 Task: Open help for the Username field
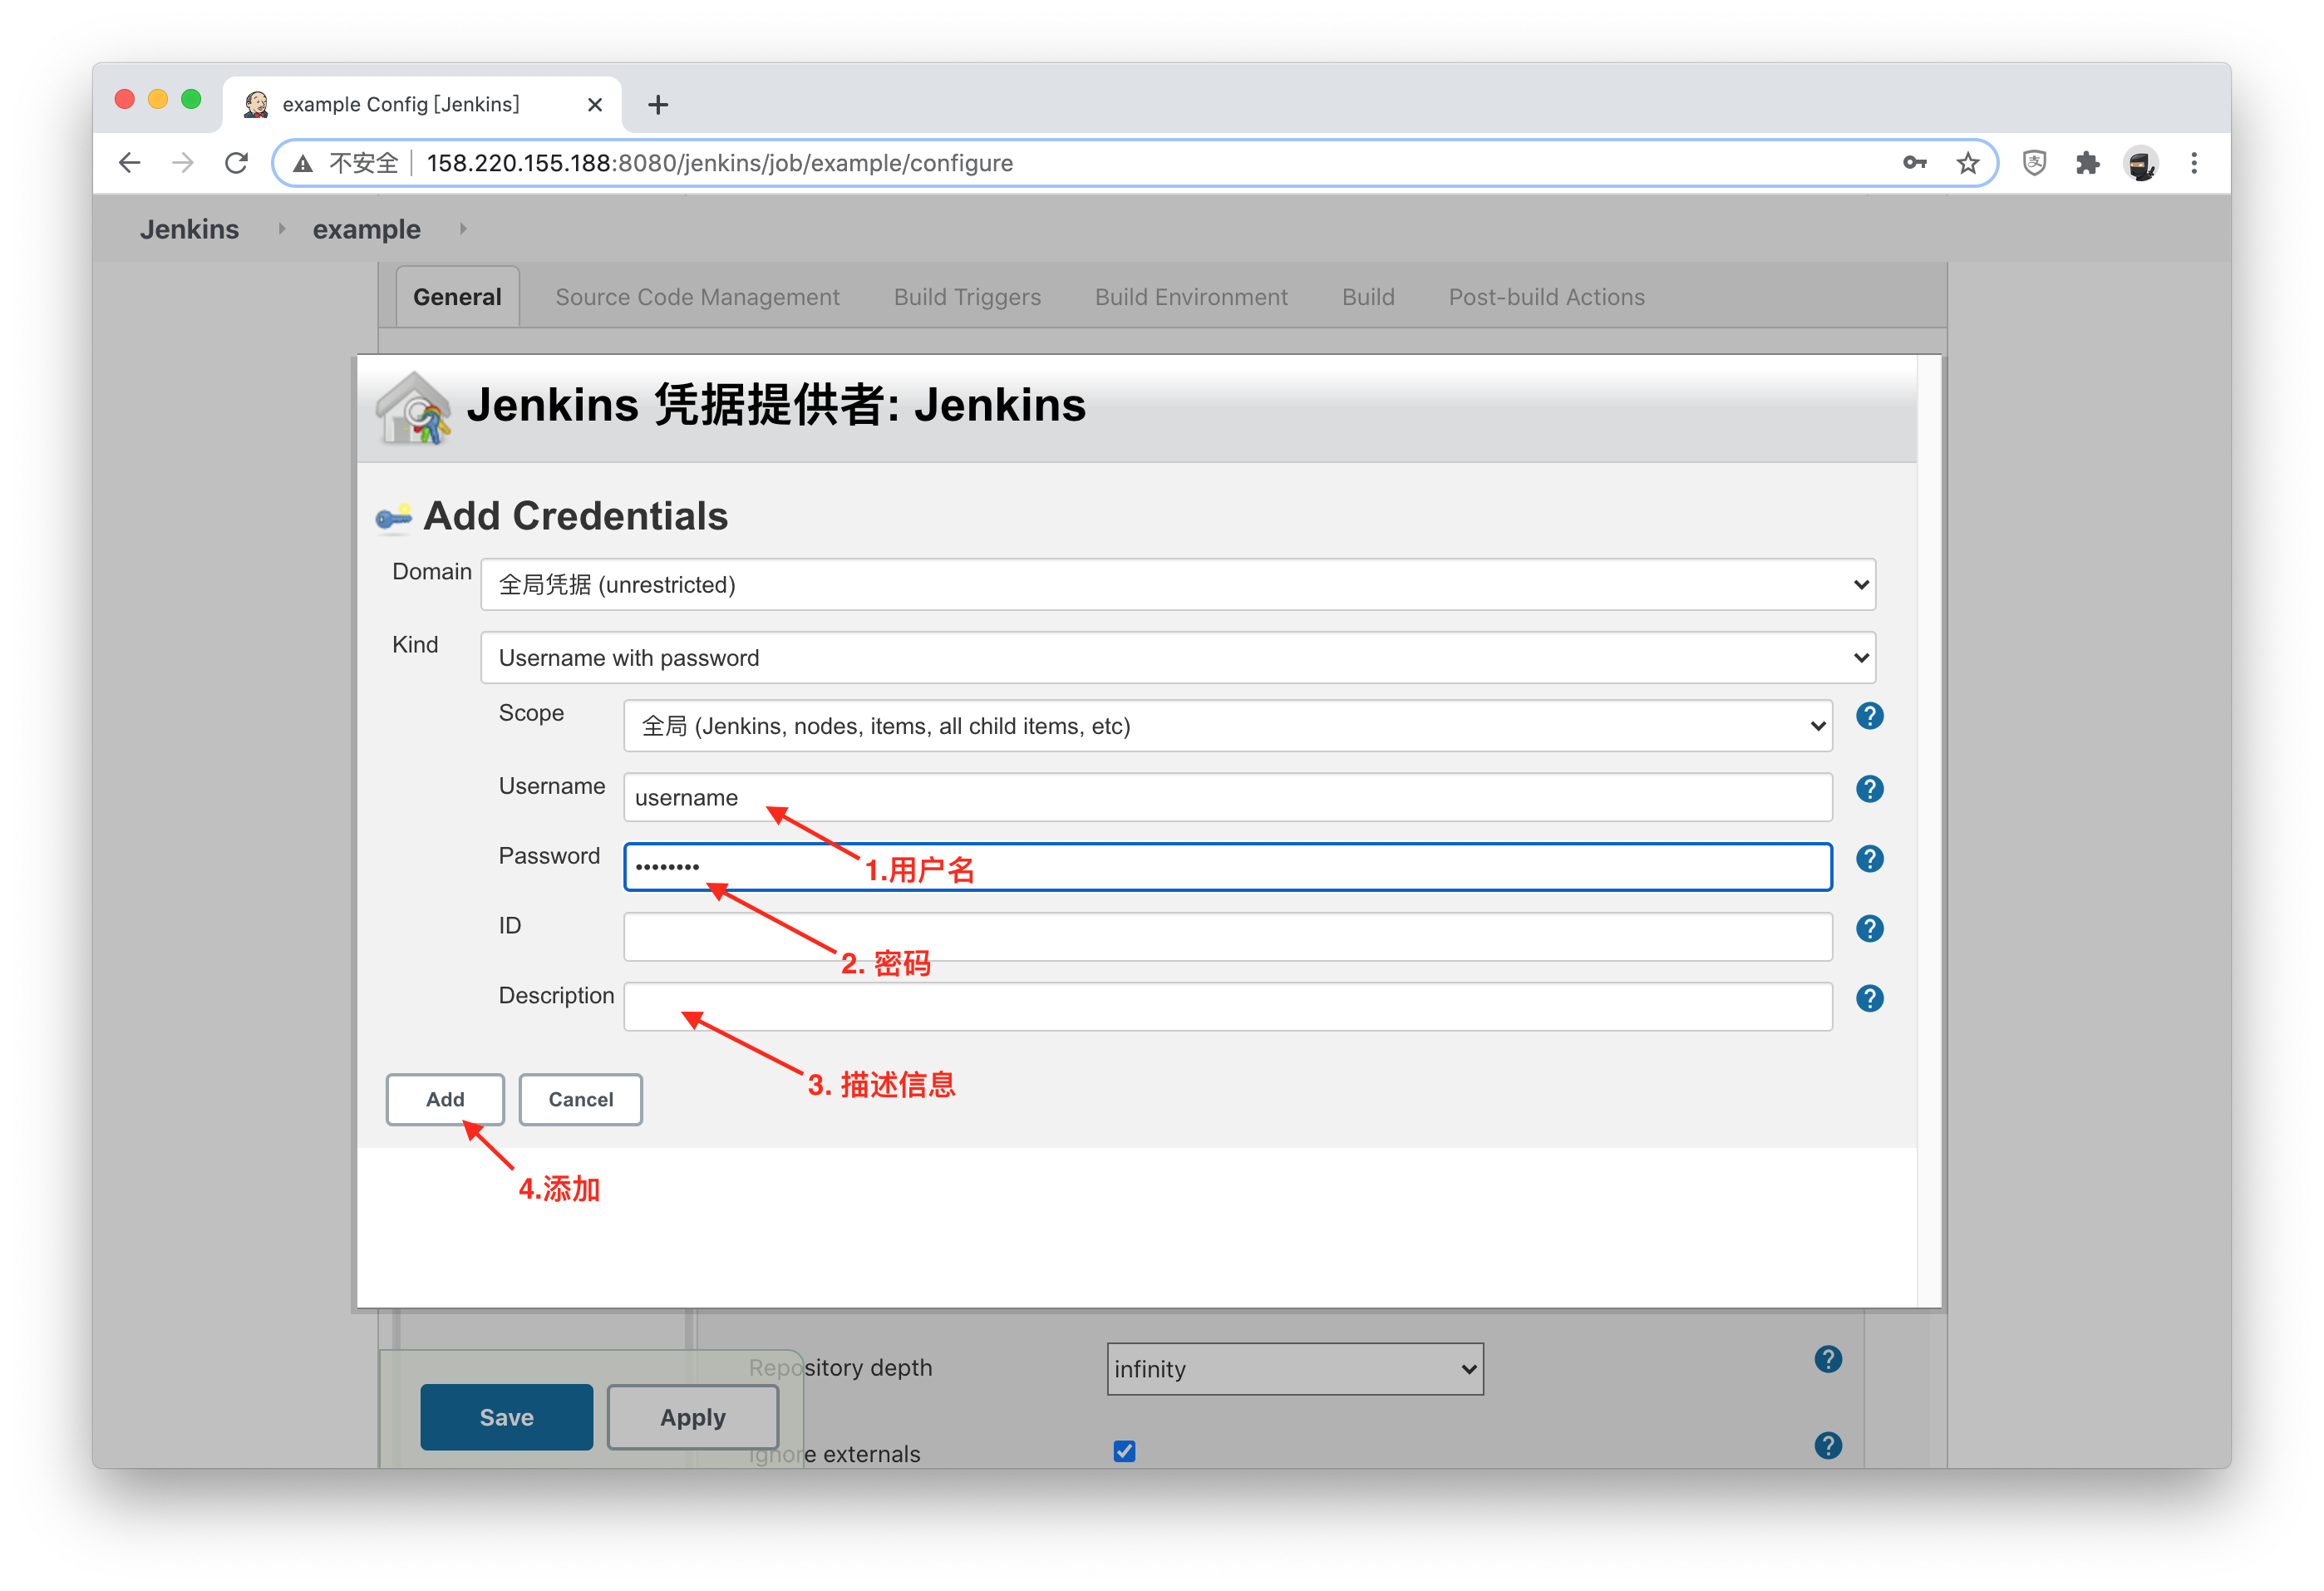coord(1869,789)
